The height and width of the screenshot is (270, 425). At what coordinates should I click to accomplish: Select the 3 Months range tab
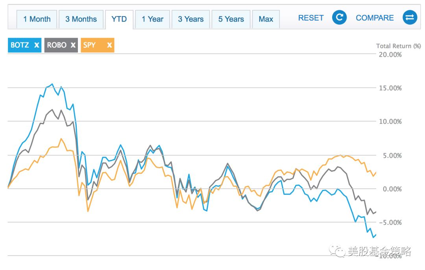tap(81, 19)
